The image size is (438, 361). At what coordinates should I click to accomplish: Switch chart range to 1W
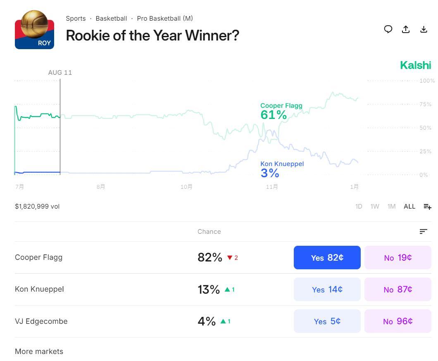pyautogui.click(x=375, y=207)
